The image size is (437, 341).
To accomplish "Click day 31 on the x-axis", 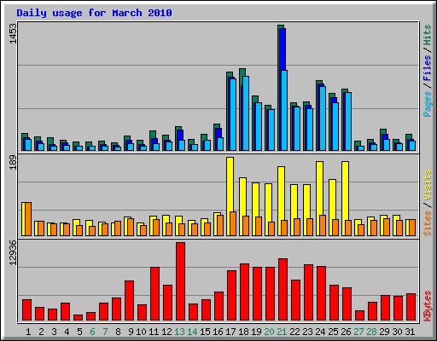I will (410, 332).
